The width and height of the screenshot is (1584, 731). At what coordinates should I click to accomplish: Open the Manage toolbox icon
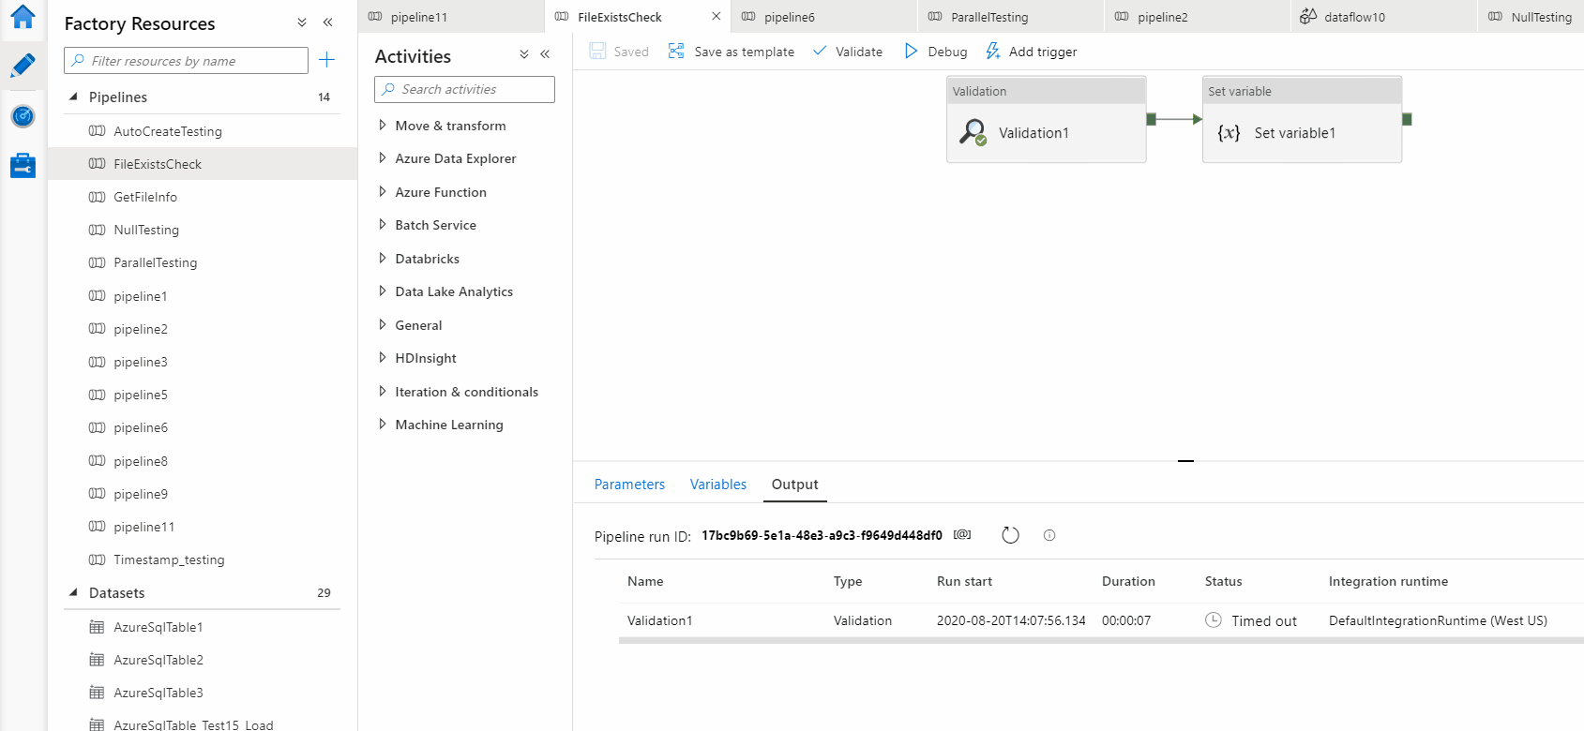tap(23, 166)
